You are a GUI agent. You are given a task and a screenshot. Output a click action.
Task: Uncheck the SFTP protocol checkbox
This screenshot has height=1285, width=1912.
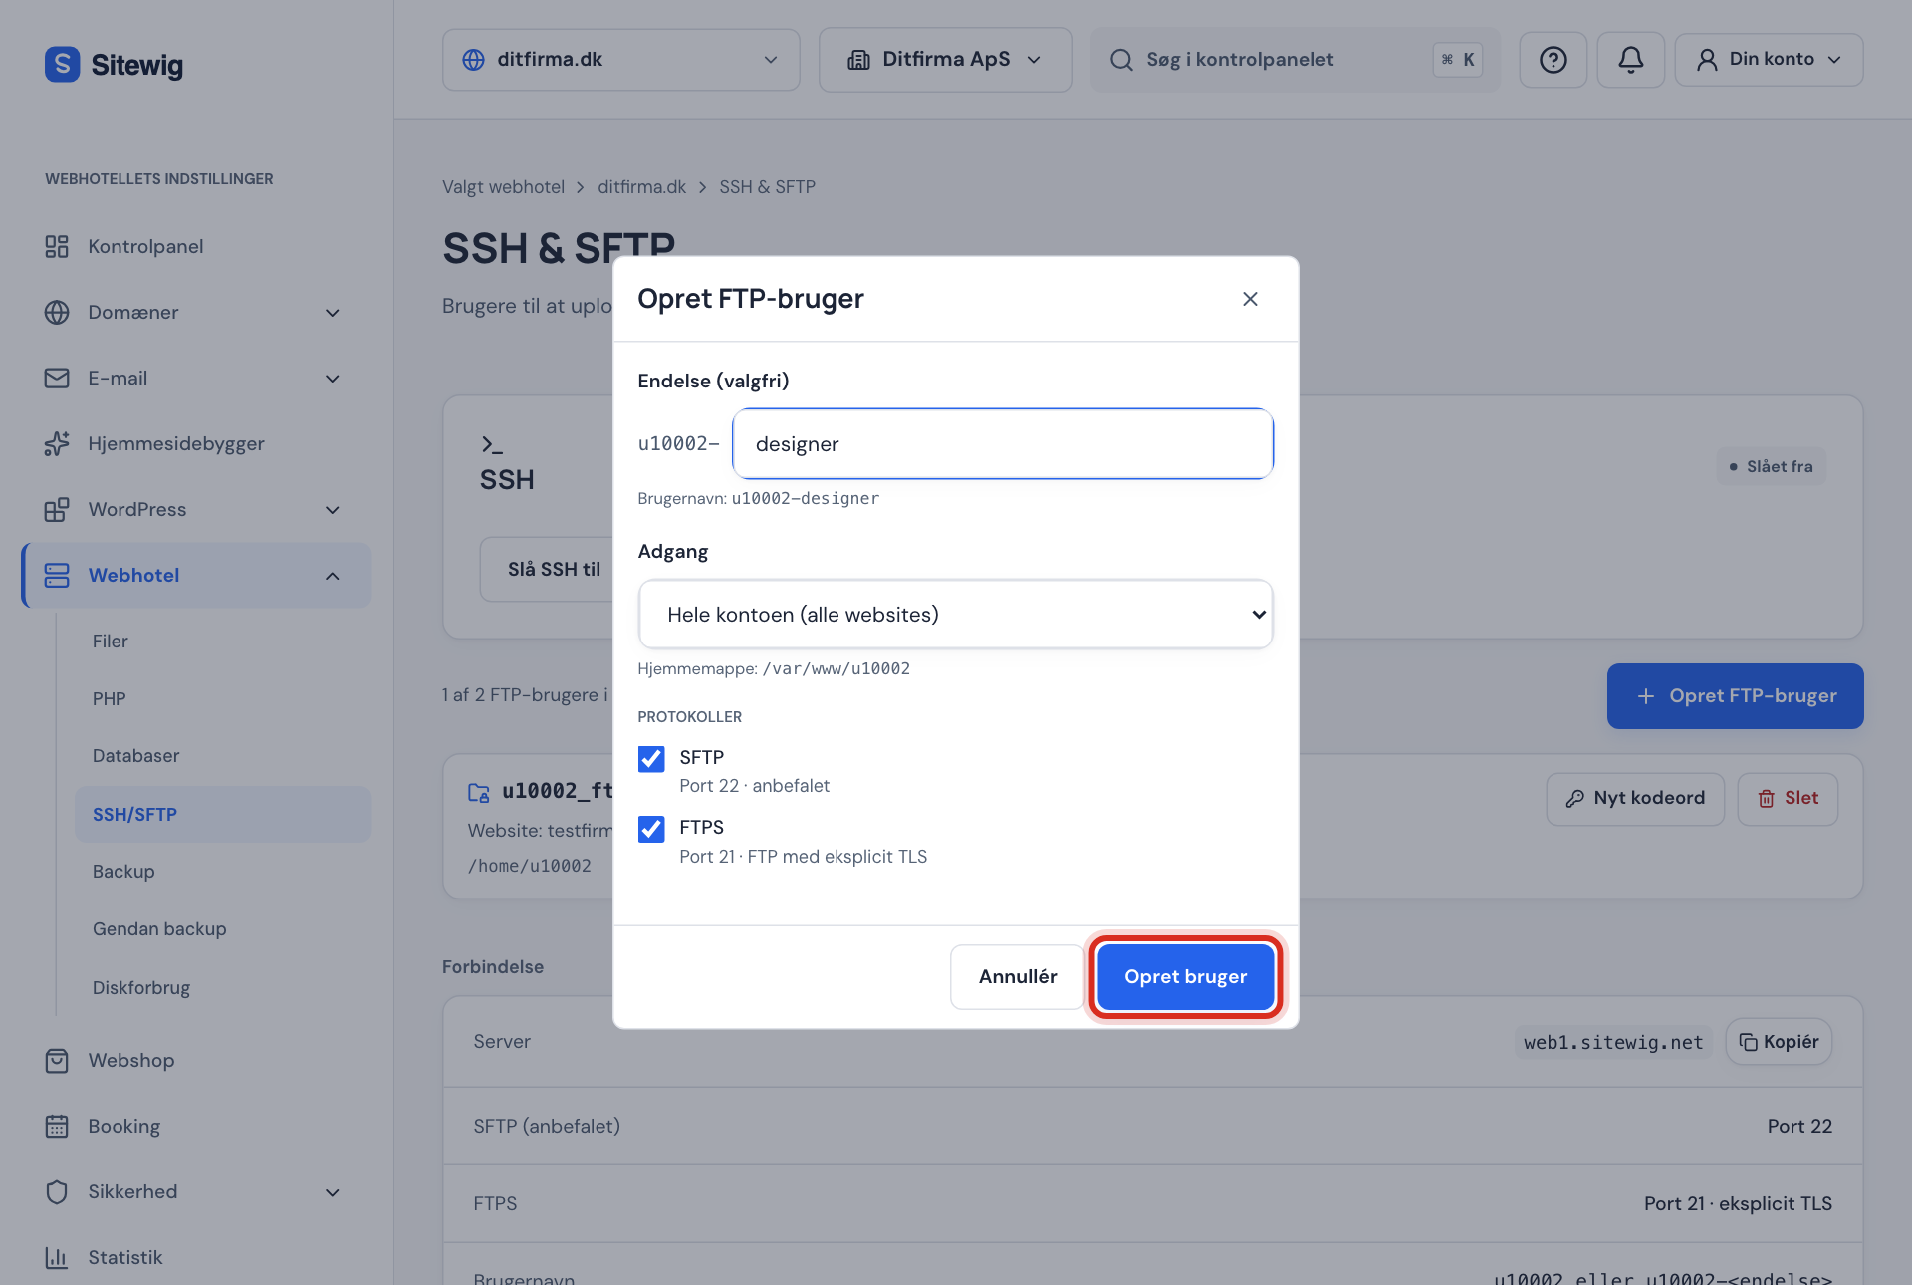point(651,759)
